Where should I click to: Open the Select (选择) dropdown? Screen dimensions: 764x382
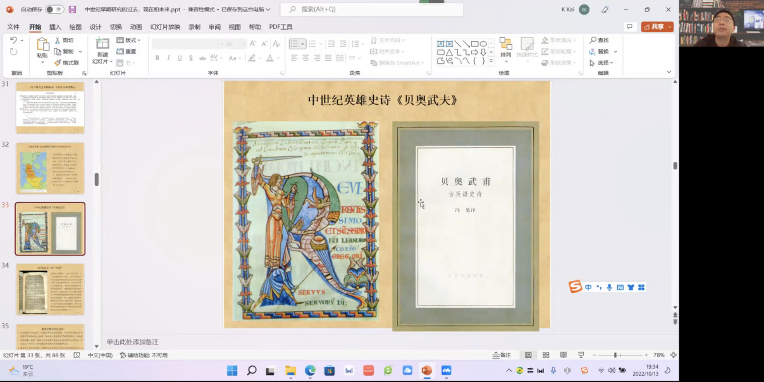pos(603,63)
